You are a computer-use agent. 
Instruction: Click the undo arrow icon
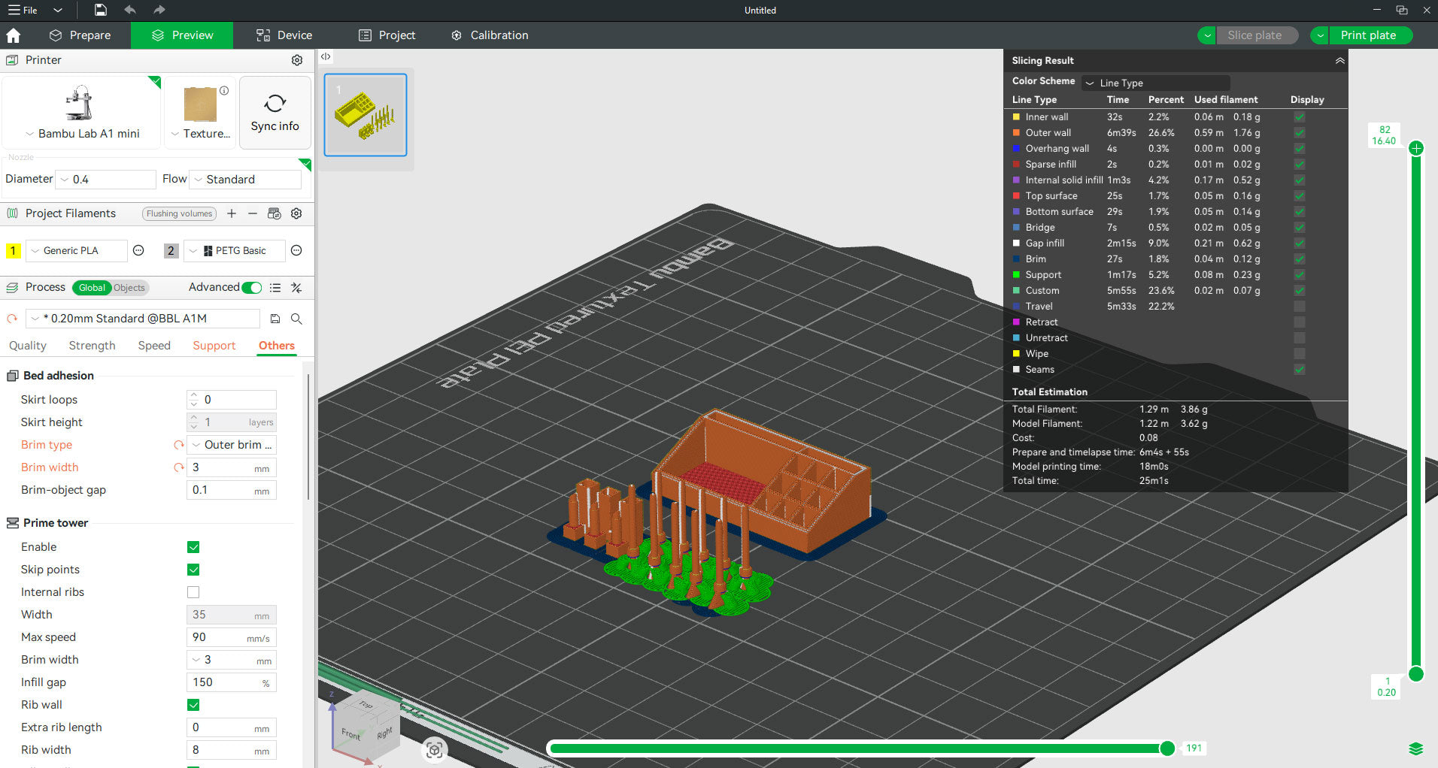click(130, 10)
